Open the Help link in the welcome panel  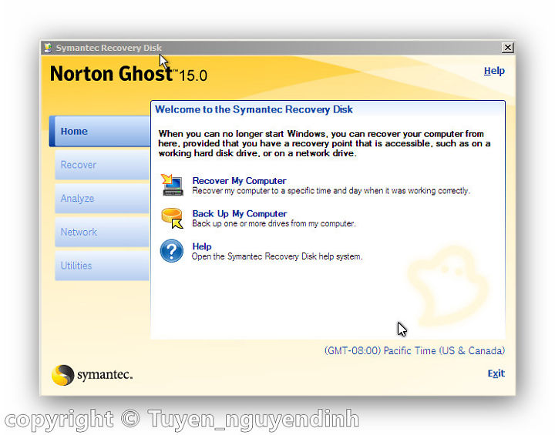pos(202,246)
